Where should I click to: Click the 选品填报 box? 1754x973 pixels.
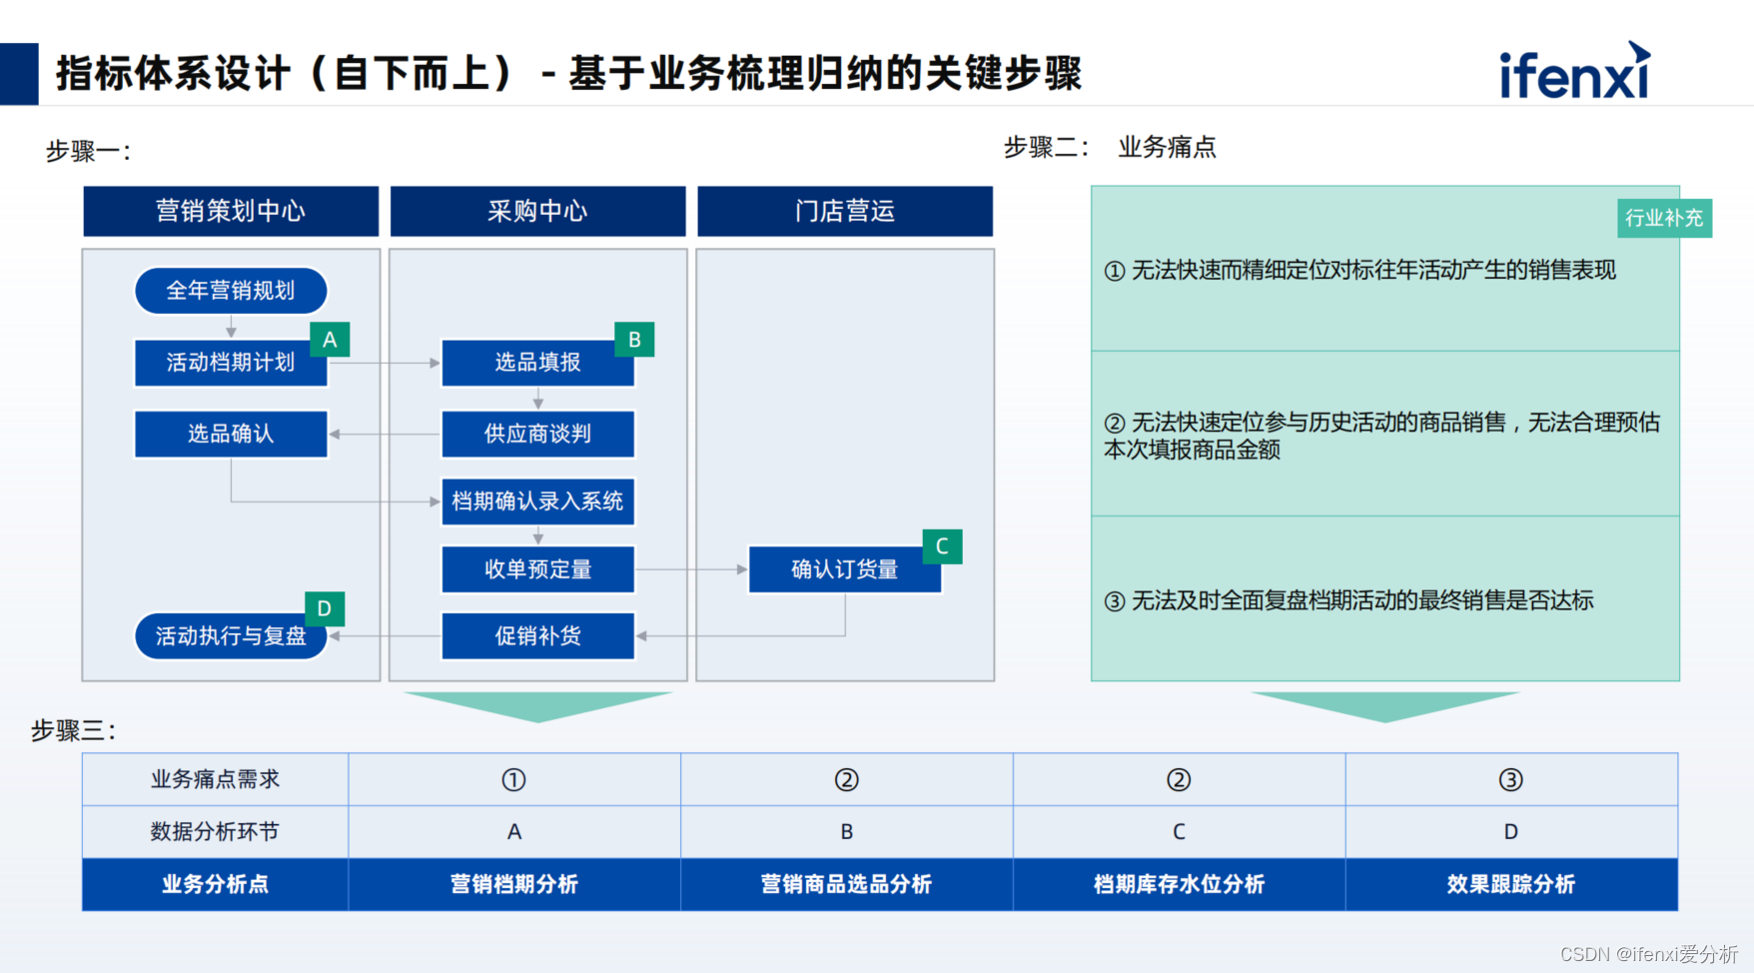[537, 362]
